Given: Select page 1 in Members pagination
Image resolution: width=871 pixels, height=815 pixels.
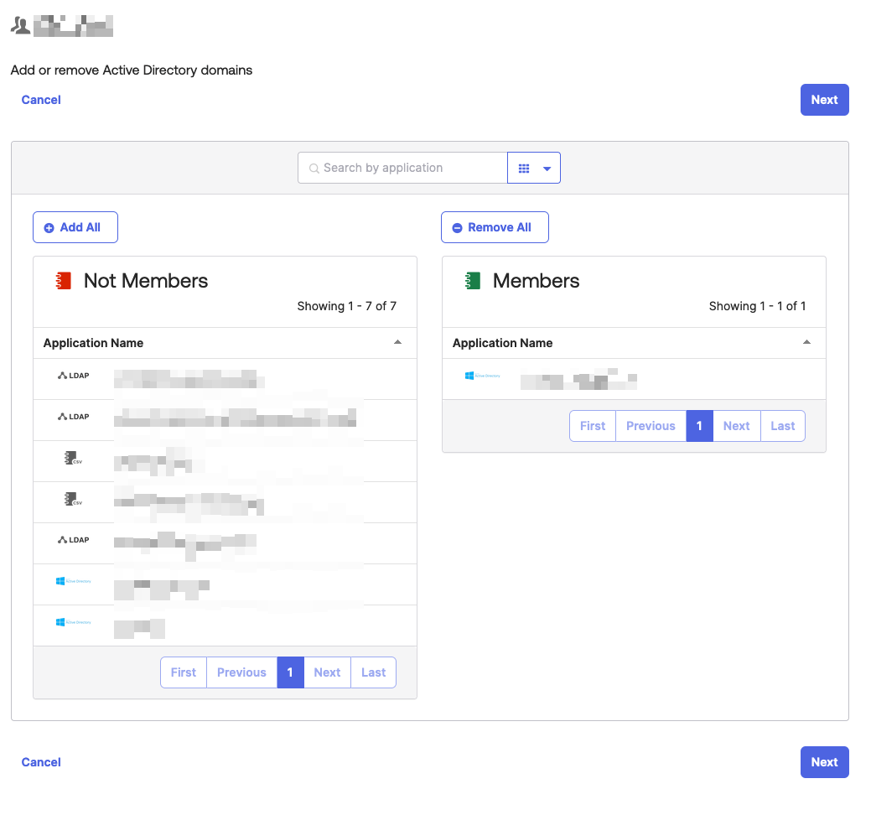Looking at the screenshot, I should click(699, 426).
